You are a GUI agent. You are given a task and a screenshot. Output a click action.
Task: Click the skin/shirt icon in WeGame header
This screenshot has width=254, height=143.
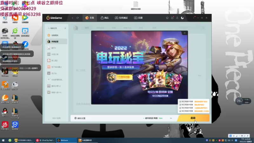[x=167, y=18]
